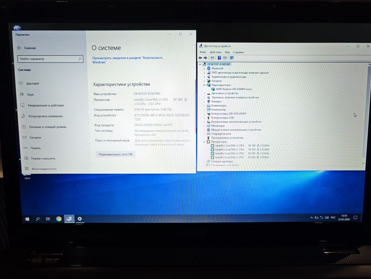Collapse the Процессоры node

(x=204, y=141)
